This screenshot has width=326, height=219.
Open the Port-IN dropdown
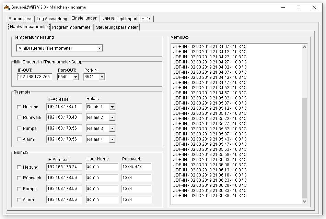pos(102,77)
